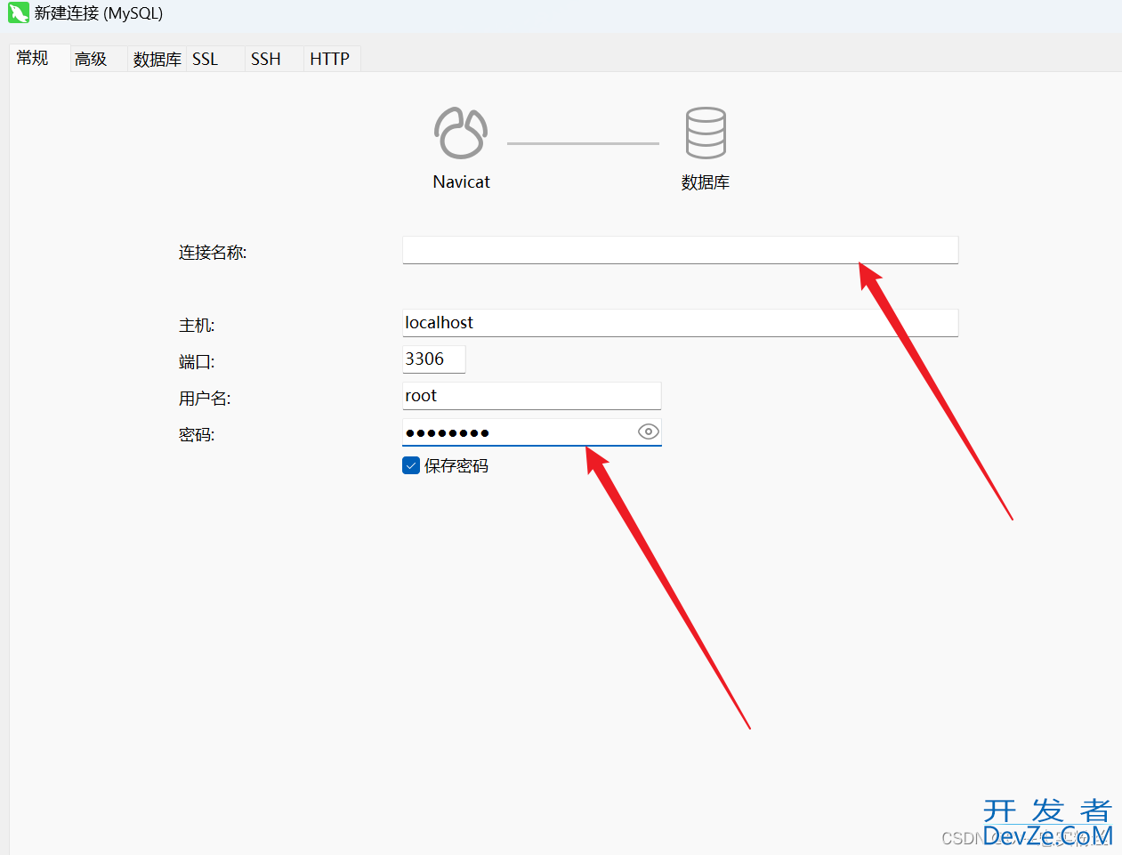Click the database cylinder icon

[706, 133]
